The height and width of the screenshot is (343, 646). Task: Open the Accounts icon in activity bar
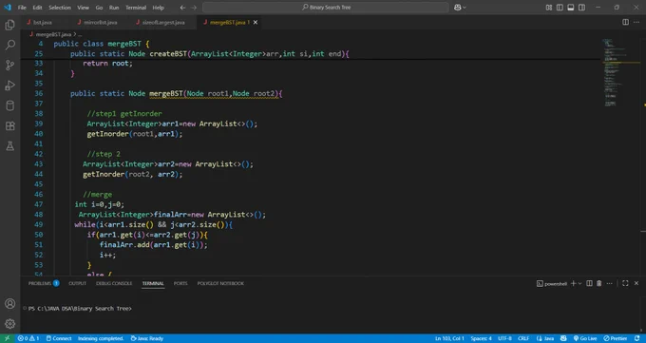pos(9,304)
